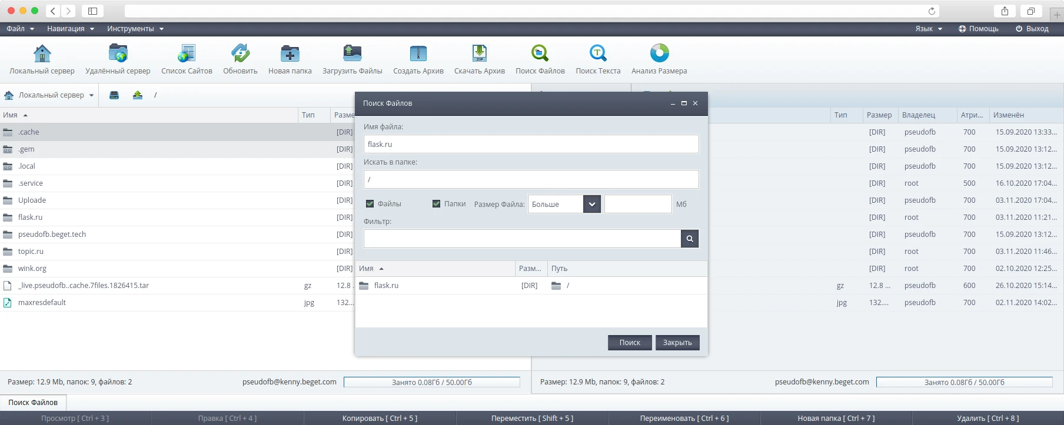Uncheck the Папки checkbox
The width and height of the screenshot is (1064, 425).
[x=437, y=204]
